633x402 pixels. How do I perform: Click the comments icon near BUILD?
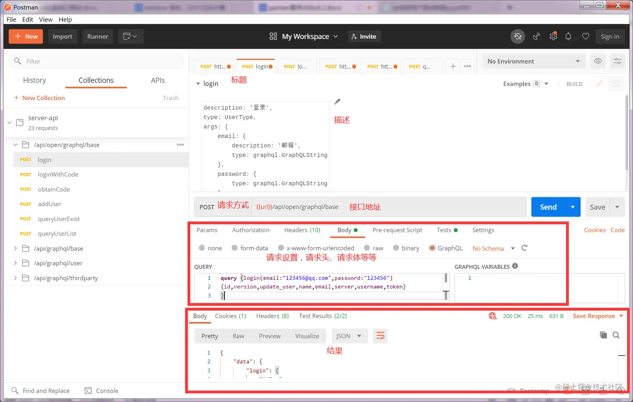pos(616,83)
